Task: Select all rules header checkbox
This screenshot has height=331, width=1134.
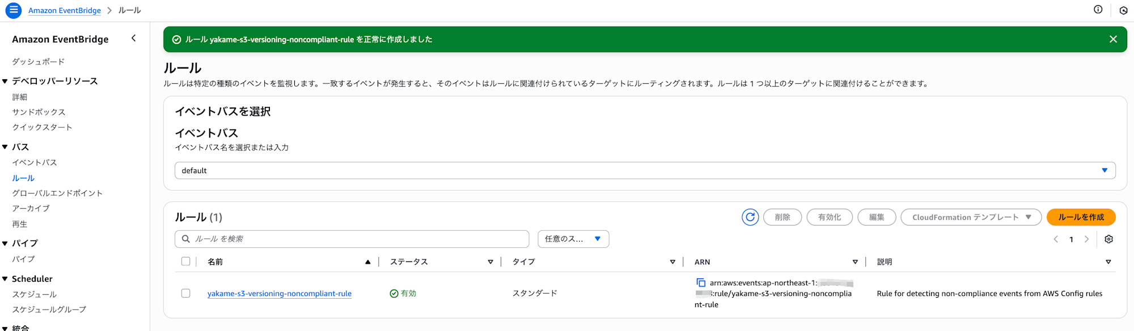Action: coord(185,261)
